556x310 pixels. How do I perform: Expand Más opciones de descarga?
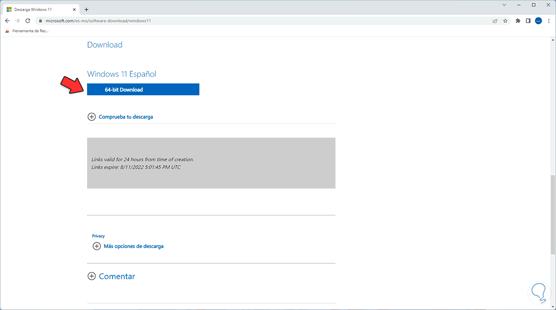click(133, 246)
